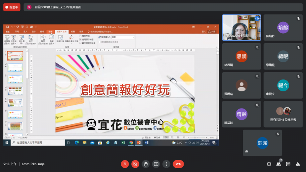This screenshot has width=306, height=172.
Task: Click the present screen button
Action: [156, 164]
